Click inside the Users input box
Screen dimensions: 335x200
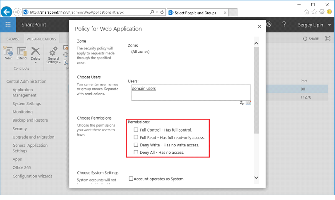pyautogui.click(x=191, y=93)
